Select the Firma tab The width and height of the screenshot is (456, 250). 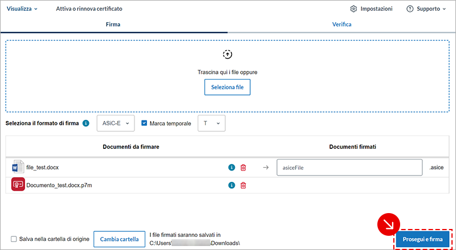113,24
